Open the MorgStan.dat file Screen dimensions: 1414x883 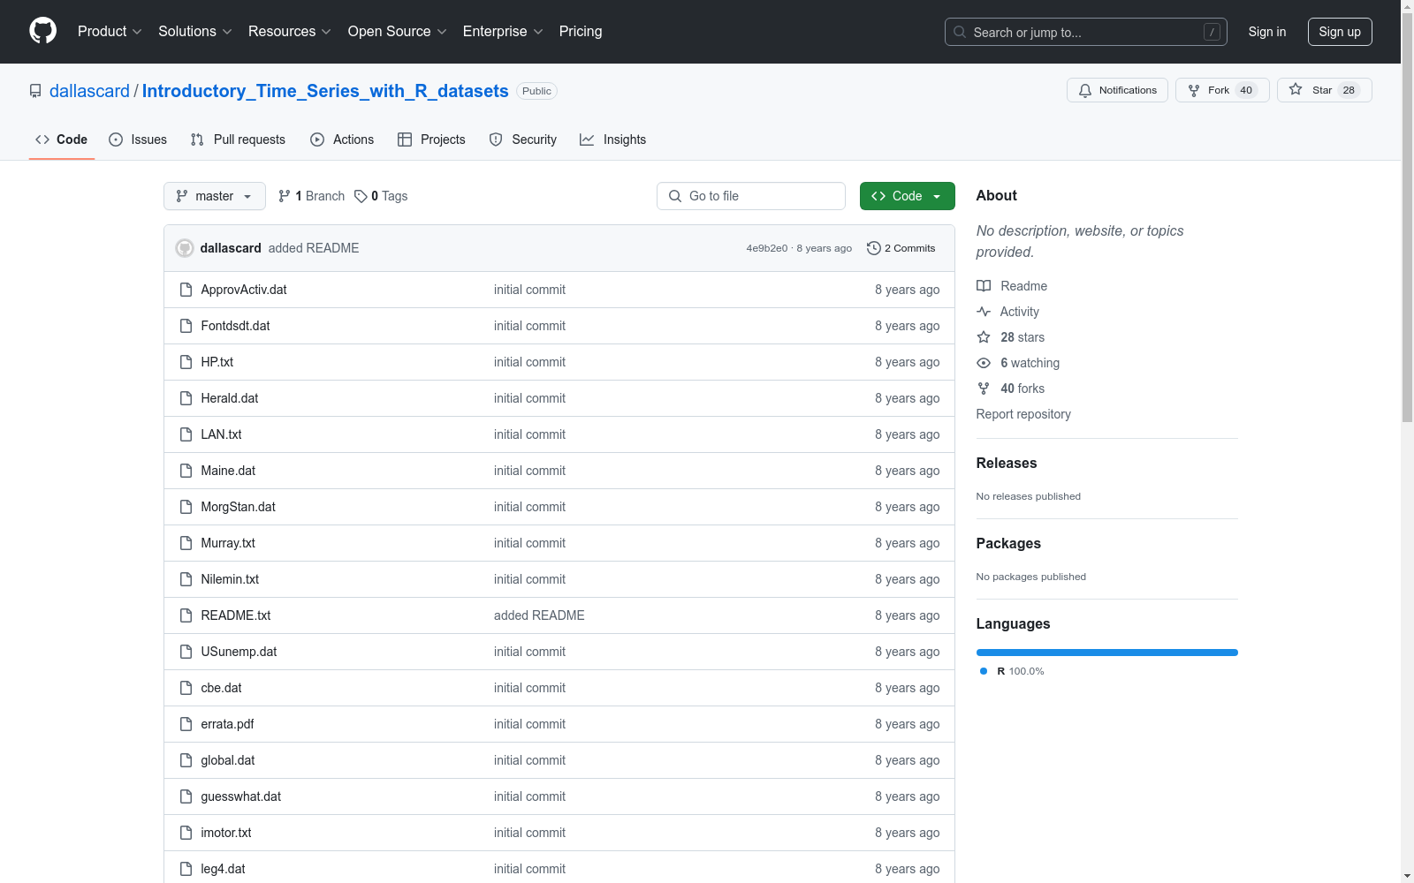click(239, 507)
